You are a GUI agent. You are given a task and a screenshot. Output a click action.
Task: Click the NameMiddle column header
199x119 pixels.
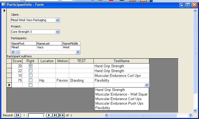pyautogui.click(x=71, y=43)
